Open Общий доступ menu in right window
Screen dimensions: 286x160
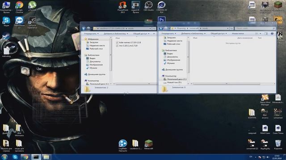point(219,34)
